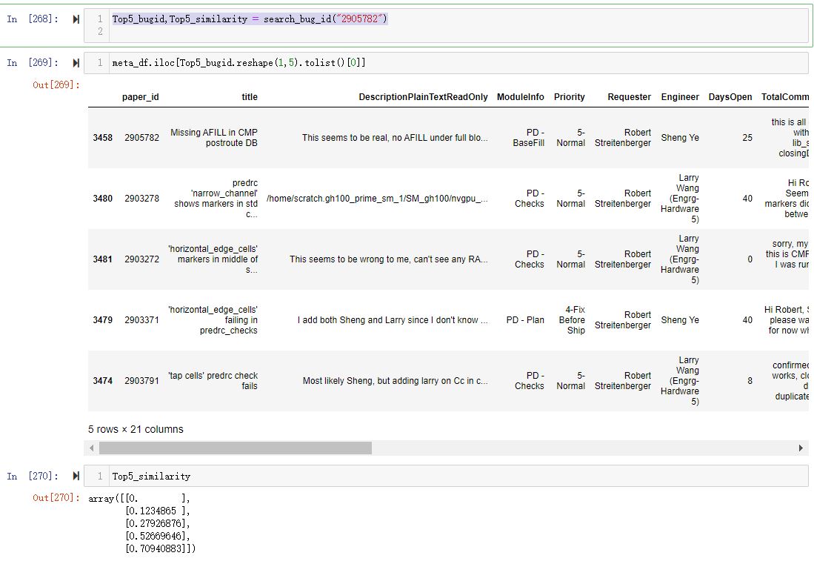Click similarity value 0.70940883

pos(156,548)
